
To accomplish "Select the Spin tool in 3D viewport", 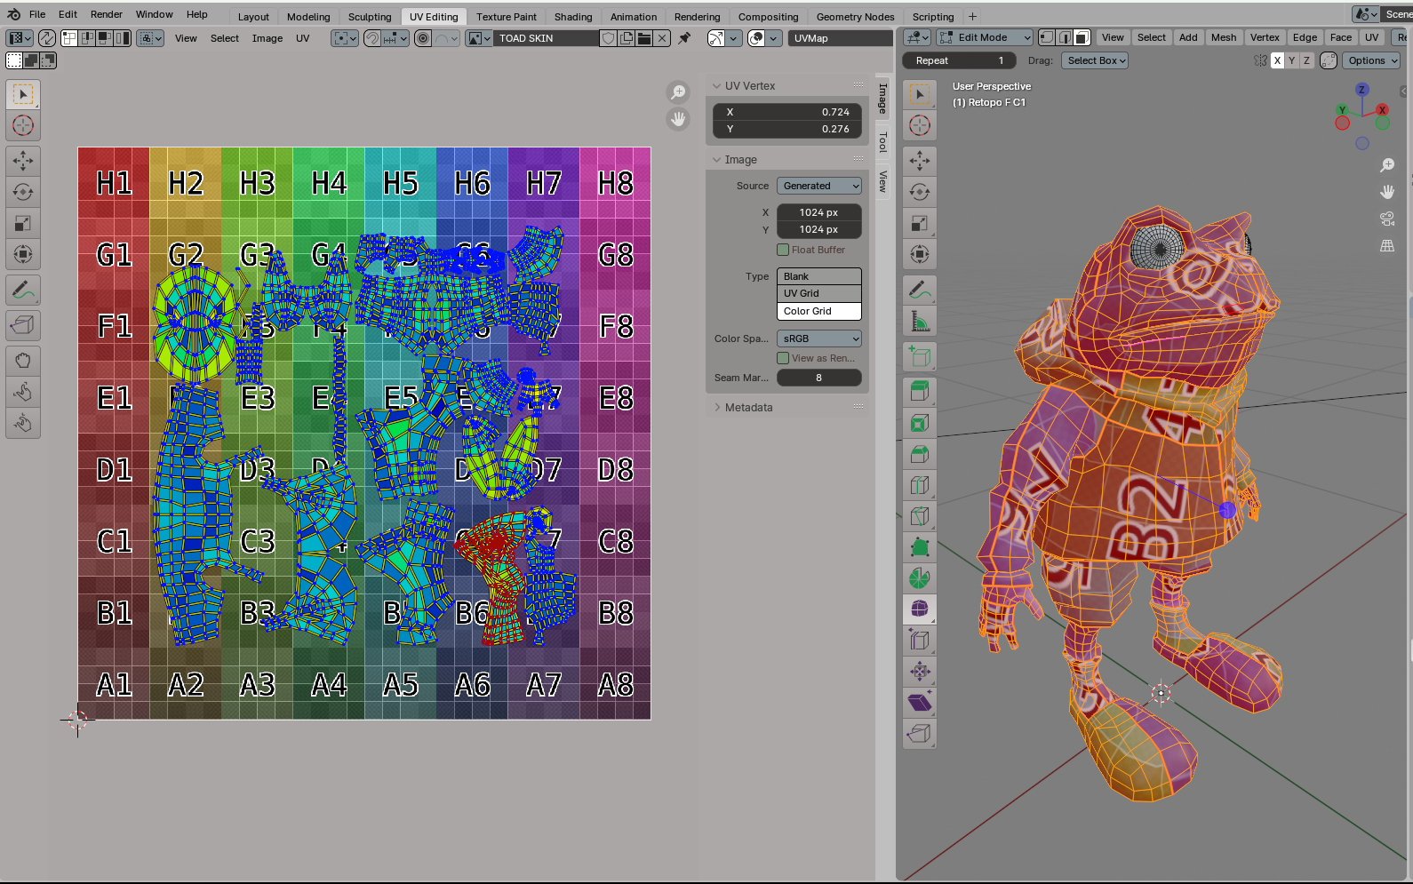I will (x=920, y=578).
